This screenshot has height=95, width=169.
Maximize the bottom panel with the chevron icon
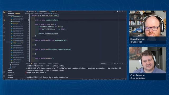tap(123, 64)
